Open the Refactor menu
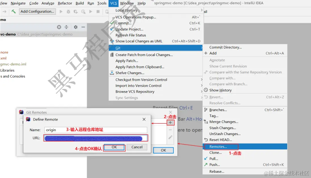 (x=65, y=3)
